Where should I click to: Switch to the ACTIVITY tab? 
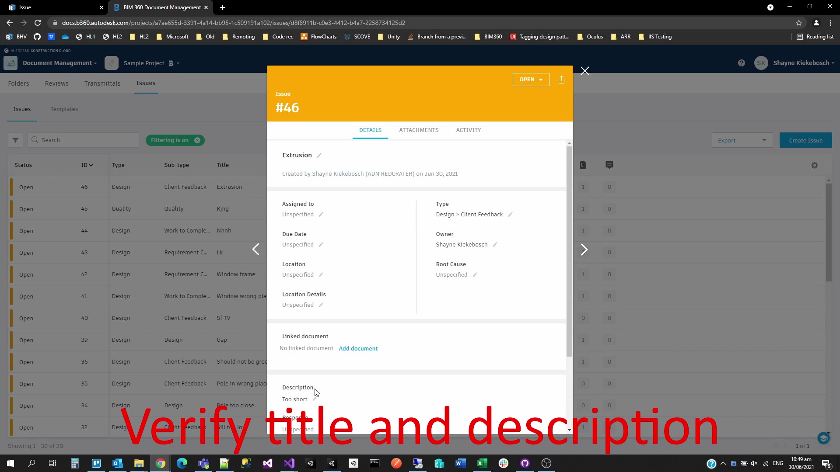[x=468, y=130]
